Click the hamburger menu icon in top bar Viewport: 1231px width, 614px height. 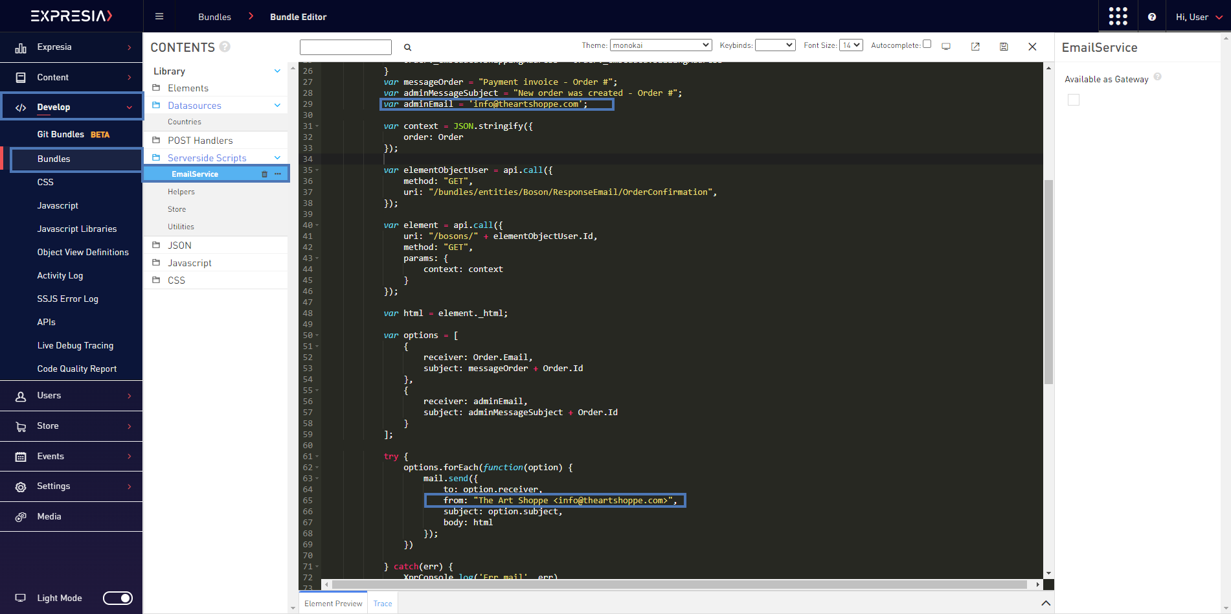[x=159, y=17]
